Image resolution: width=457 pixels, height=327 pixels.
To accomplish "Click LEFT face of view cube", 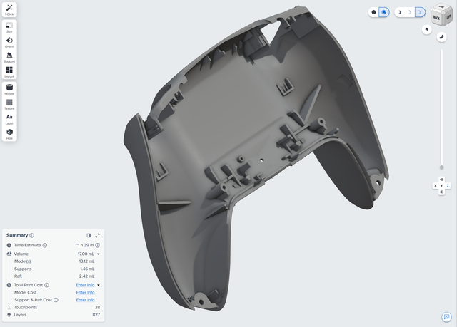I will pos(448,17).
